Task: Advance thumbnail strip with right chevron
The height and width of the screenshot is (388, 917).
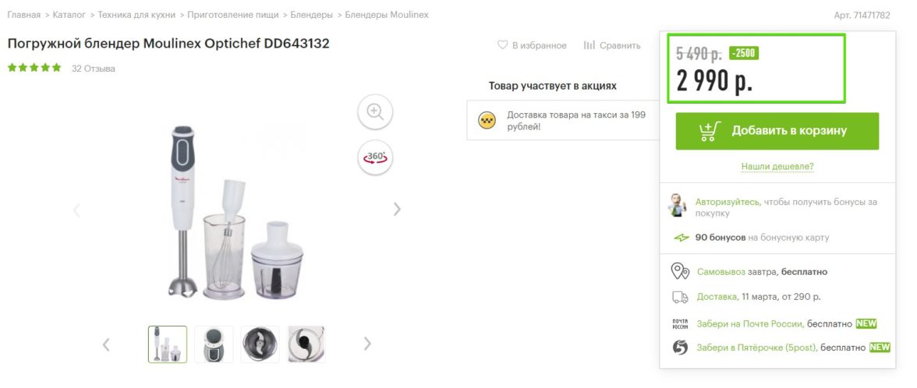Action: click(367, 344)
